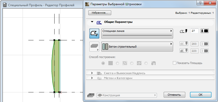The width and height of the screenshot is (218, 102).
Task: Expand the Метки и Категории panel
Action: [92, 78]
